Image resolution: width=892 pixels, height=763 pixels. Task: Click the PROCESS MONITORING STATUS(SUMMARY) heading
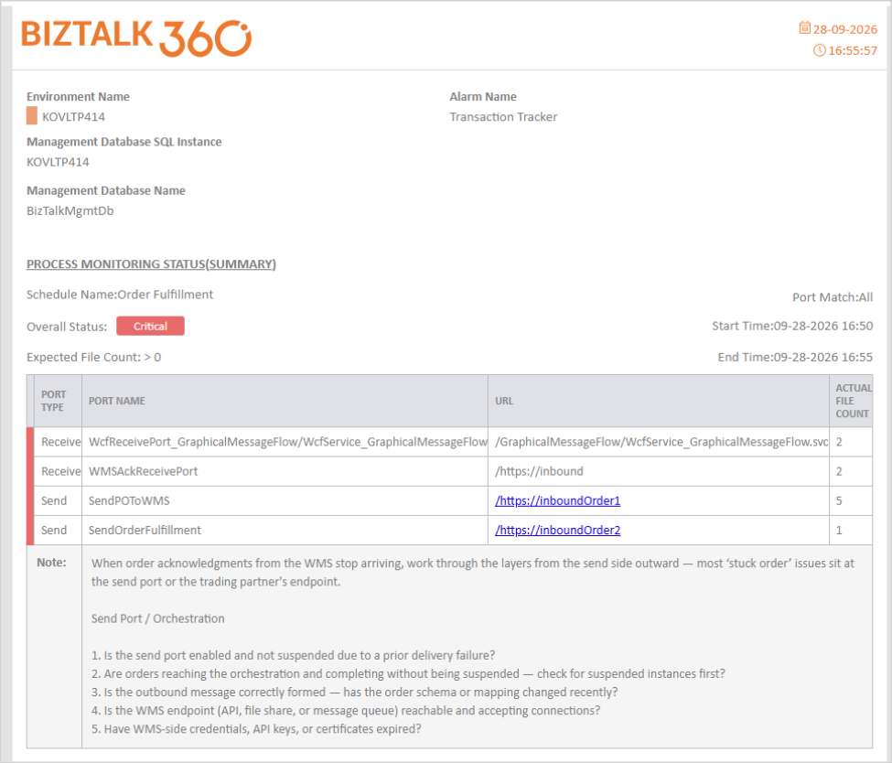point(151,264)
